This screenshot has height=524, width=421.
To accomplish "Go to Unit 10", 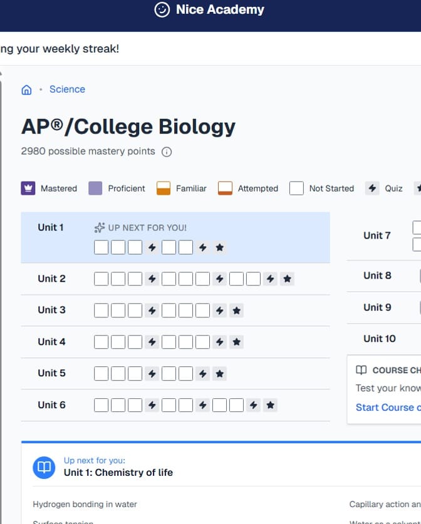I will [x=380, y=339].
